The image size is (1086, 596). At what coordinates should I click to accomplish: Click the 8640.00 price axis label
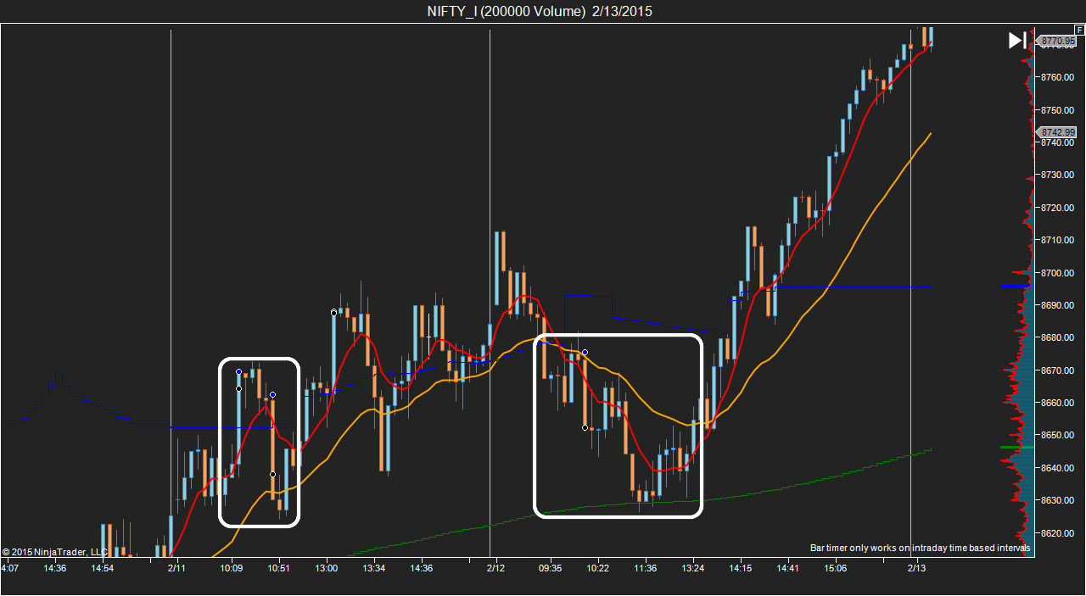coord(1057,468)
